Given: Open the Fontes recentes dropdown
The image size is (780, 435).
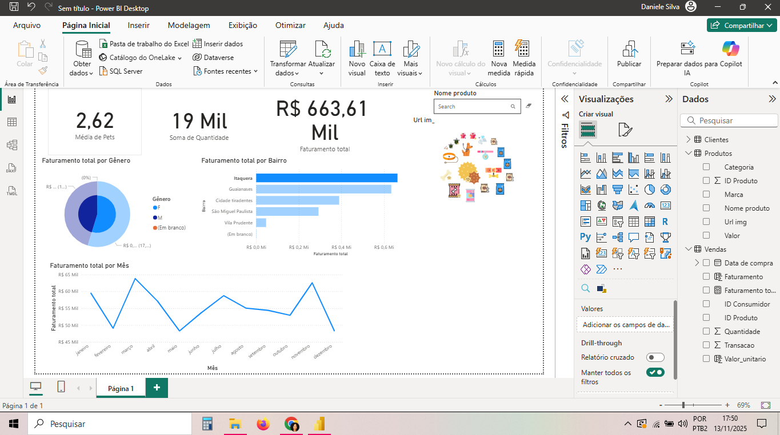Looking at the screenshot, I should [x=226, y=71].
